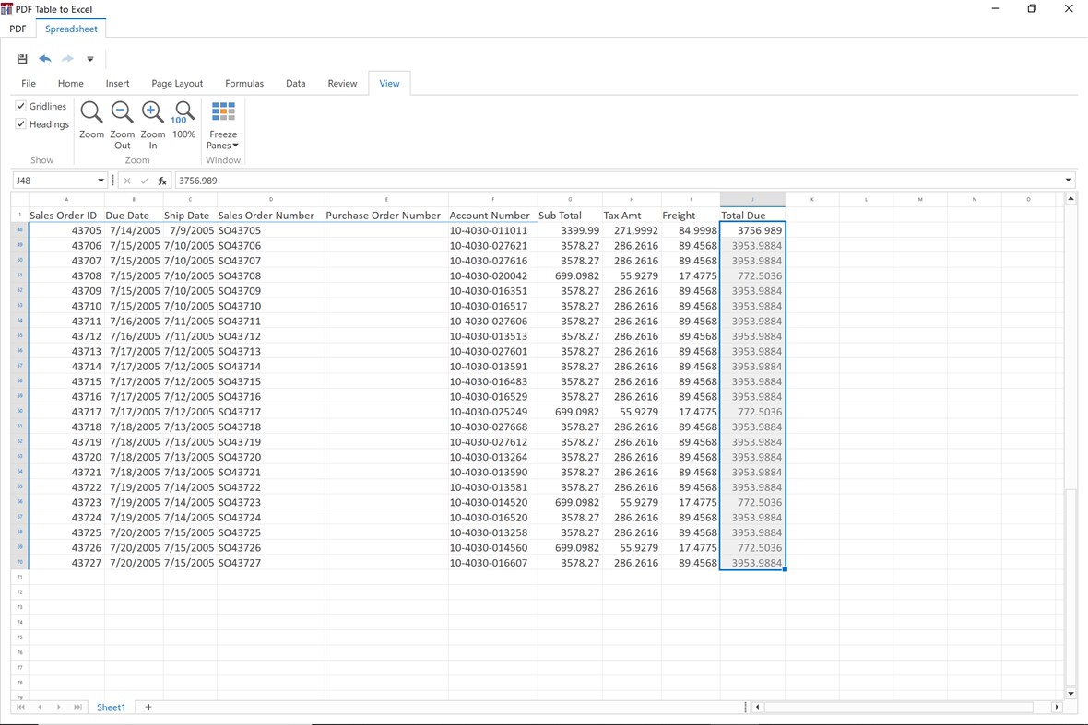Select the Due Date header cell
This screenshot has height=725, width=1088.
[x=134, y=216]
